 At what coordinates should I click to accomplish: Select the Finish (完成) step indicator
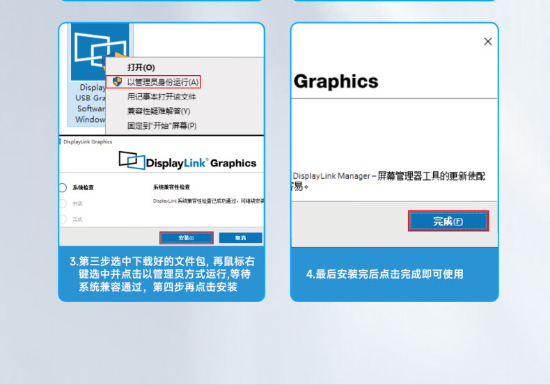[x=63, y=219]
